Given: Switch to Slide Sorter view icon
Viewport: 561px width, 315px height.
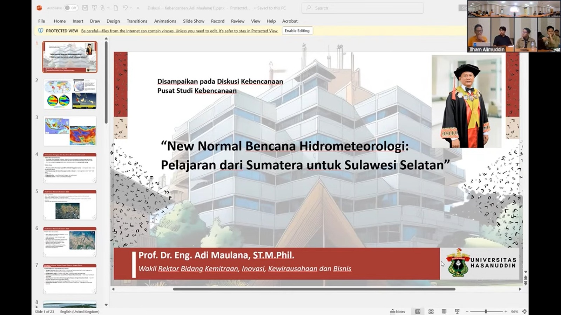Looking at the screenshot, I should tap(431, 311).
